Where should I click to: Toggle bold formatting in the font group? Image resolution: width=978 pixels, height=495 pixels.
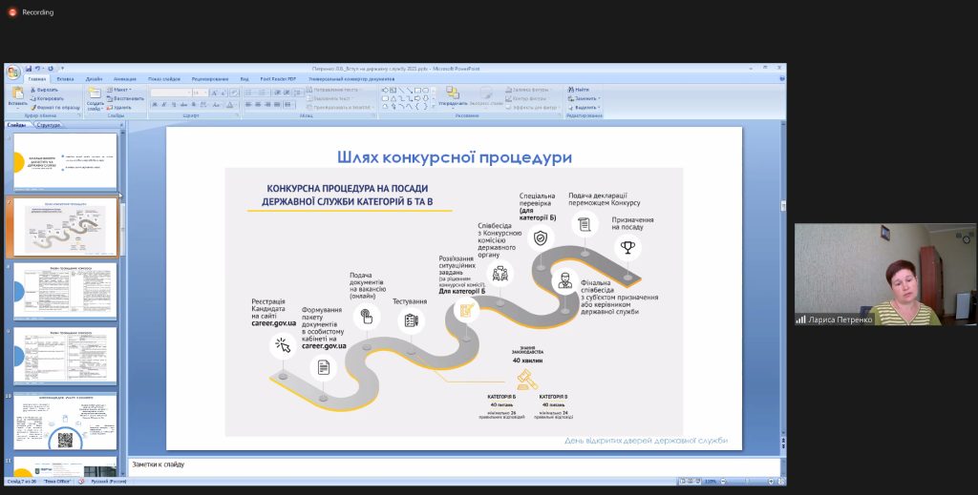155,104
